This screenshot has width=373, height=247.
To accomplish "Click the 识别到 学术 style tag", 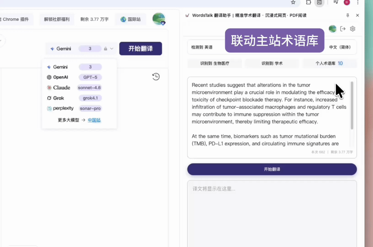I will pyautogui.click(x=272, y=63).
